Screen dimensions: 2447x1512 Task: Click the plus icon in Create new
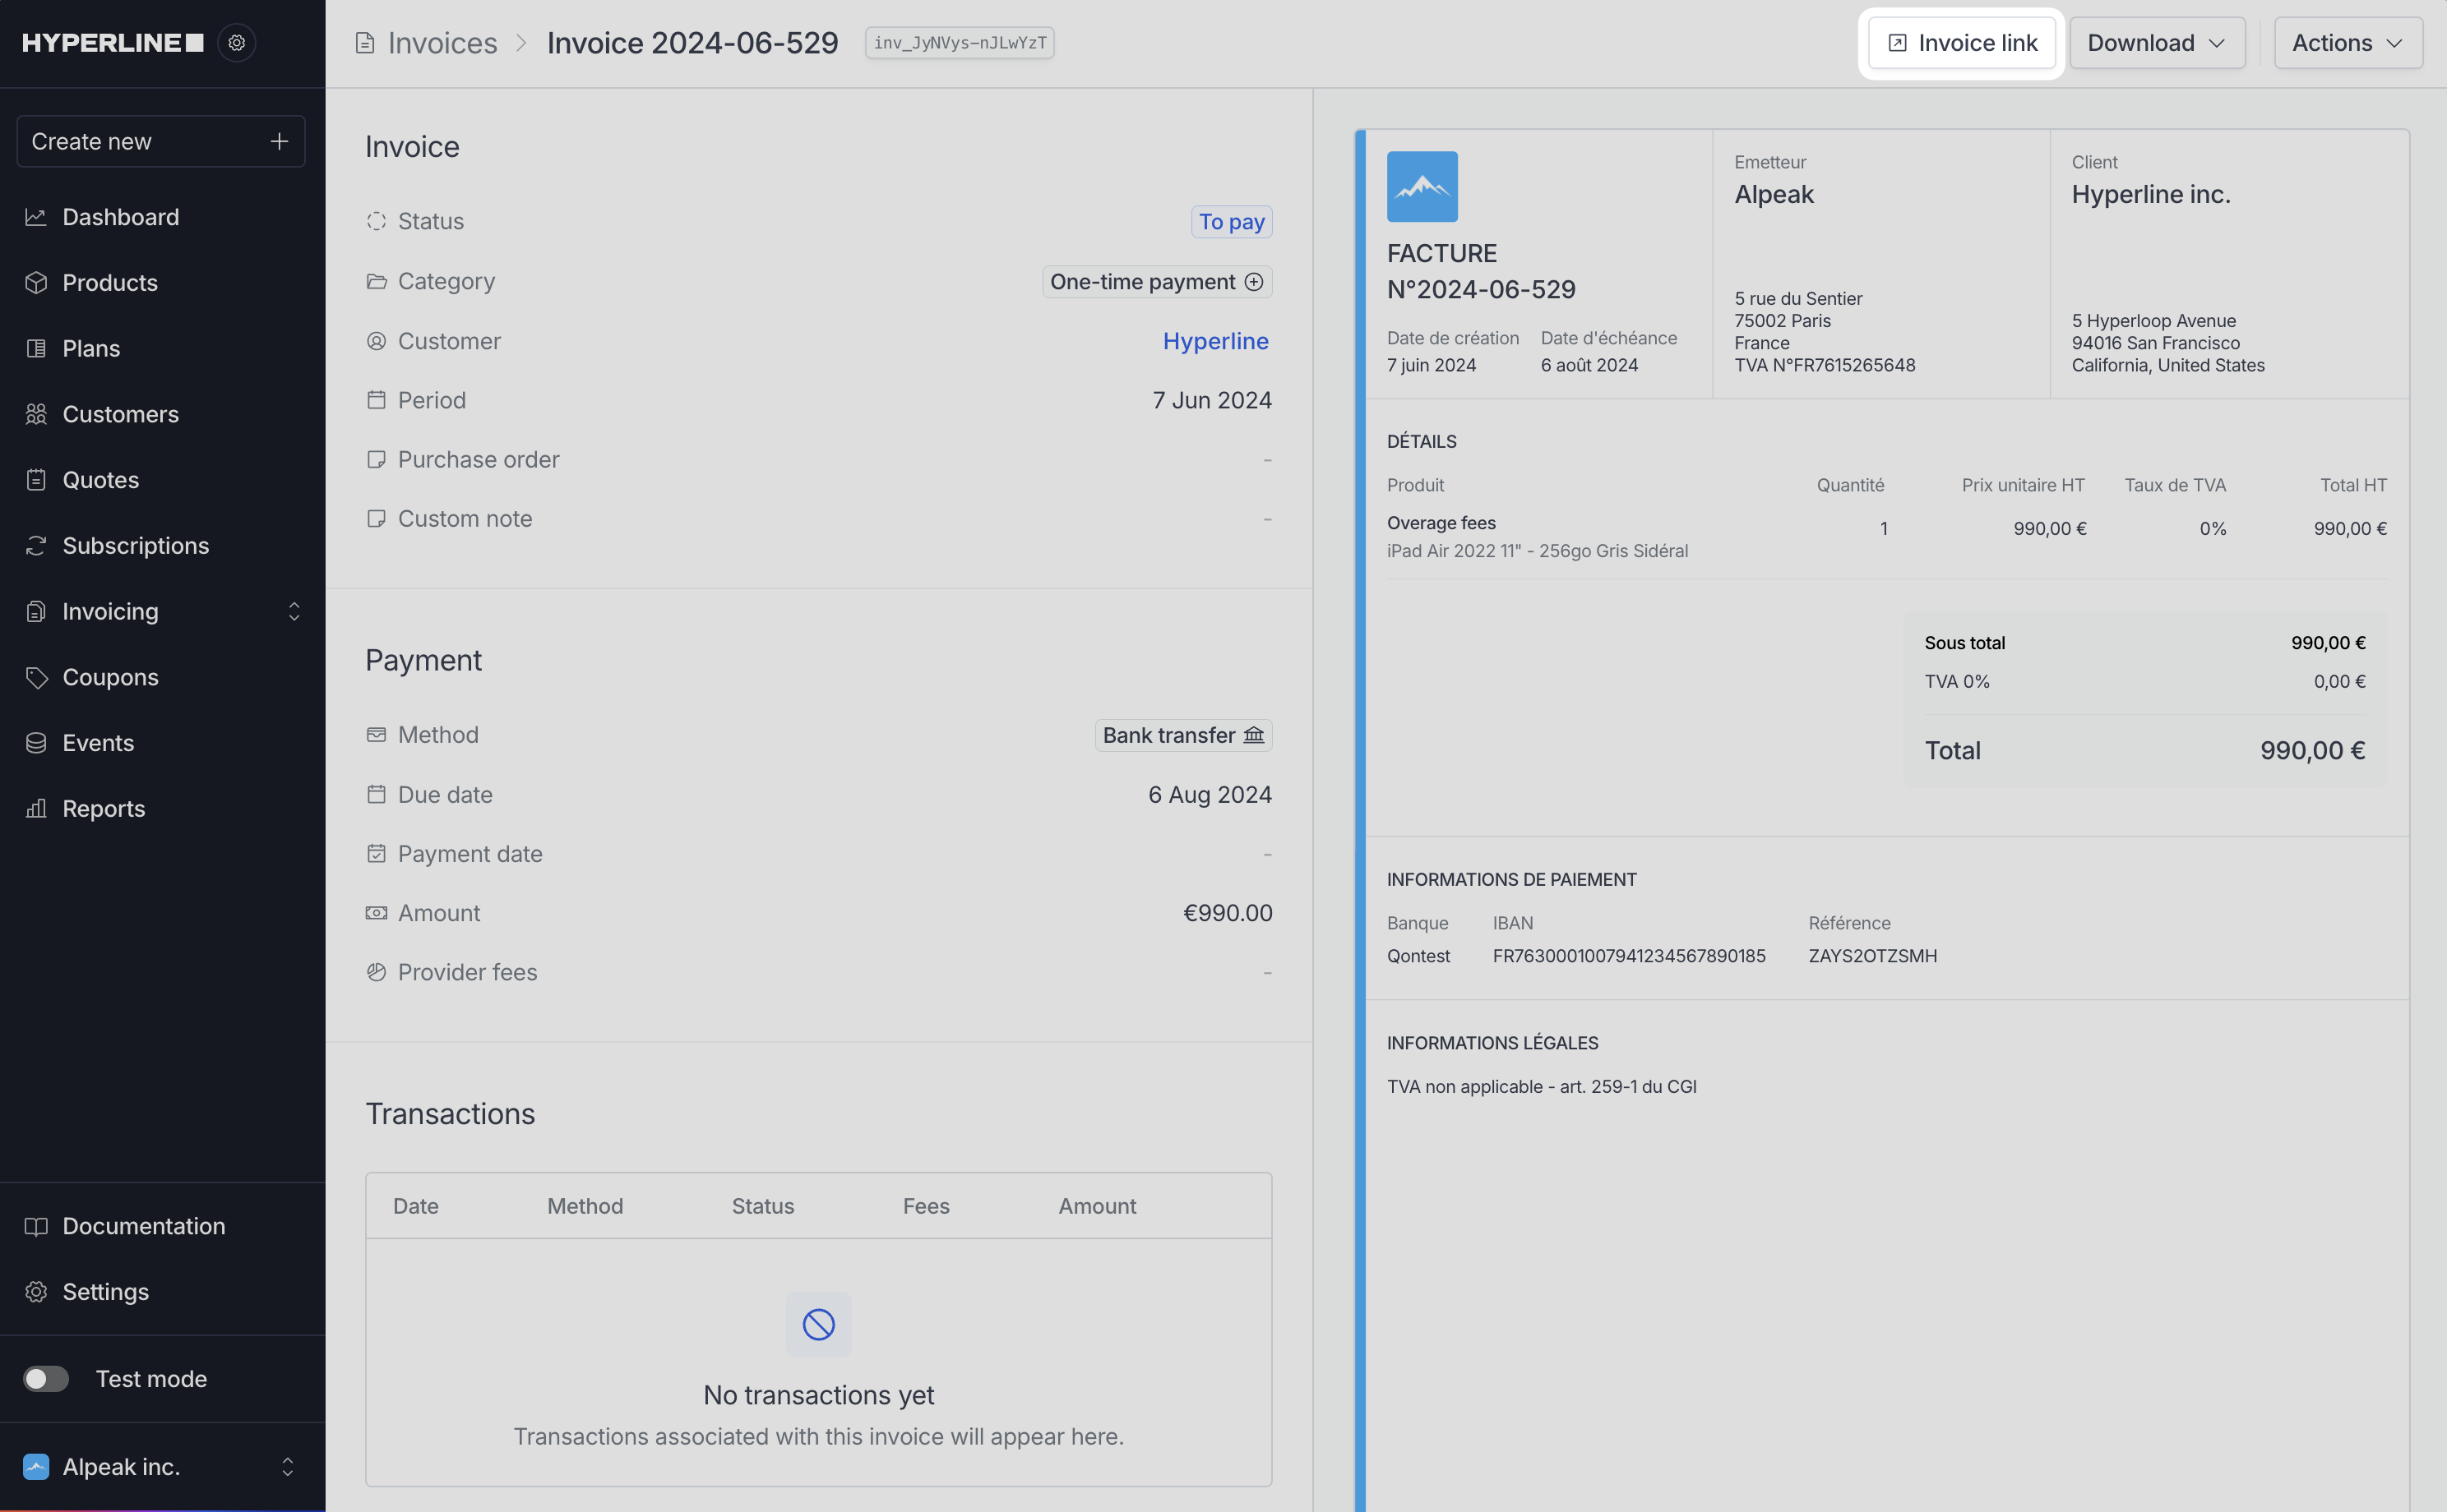tap(279, 141)
